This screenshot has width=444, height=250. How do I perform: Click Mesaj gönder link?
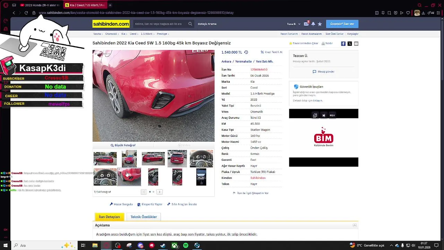tap(324, 72)
